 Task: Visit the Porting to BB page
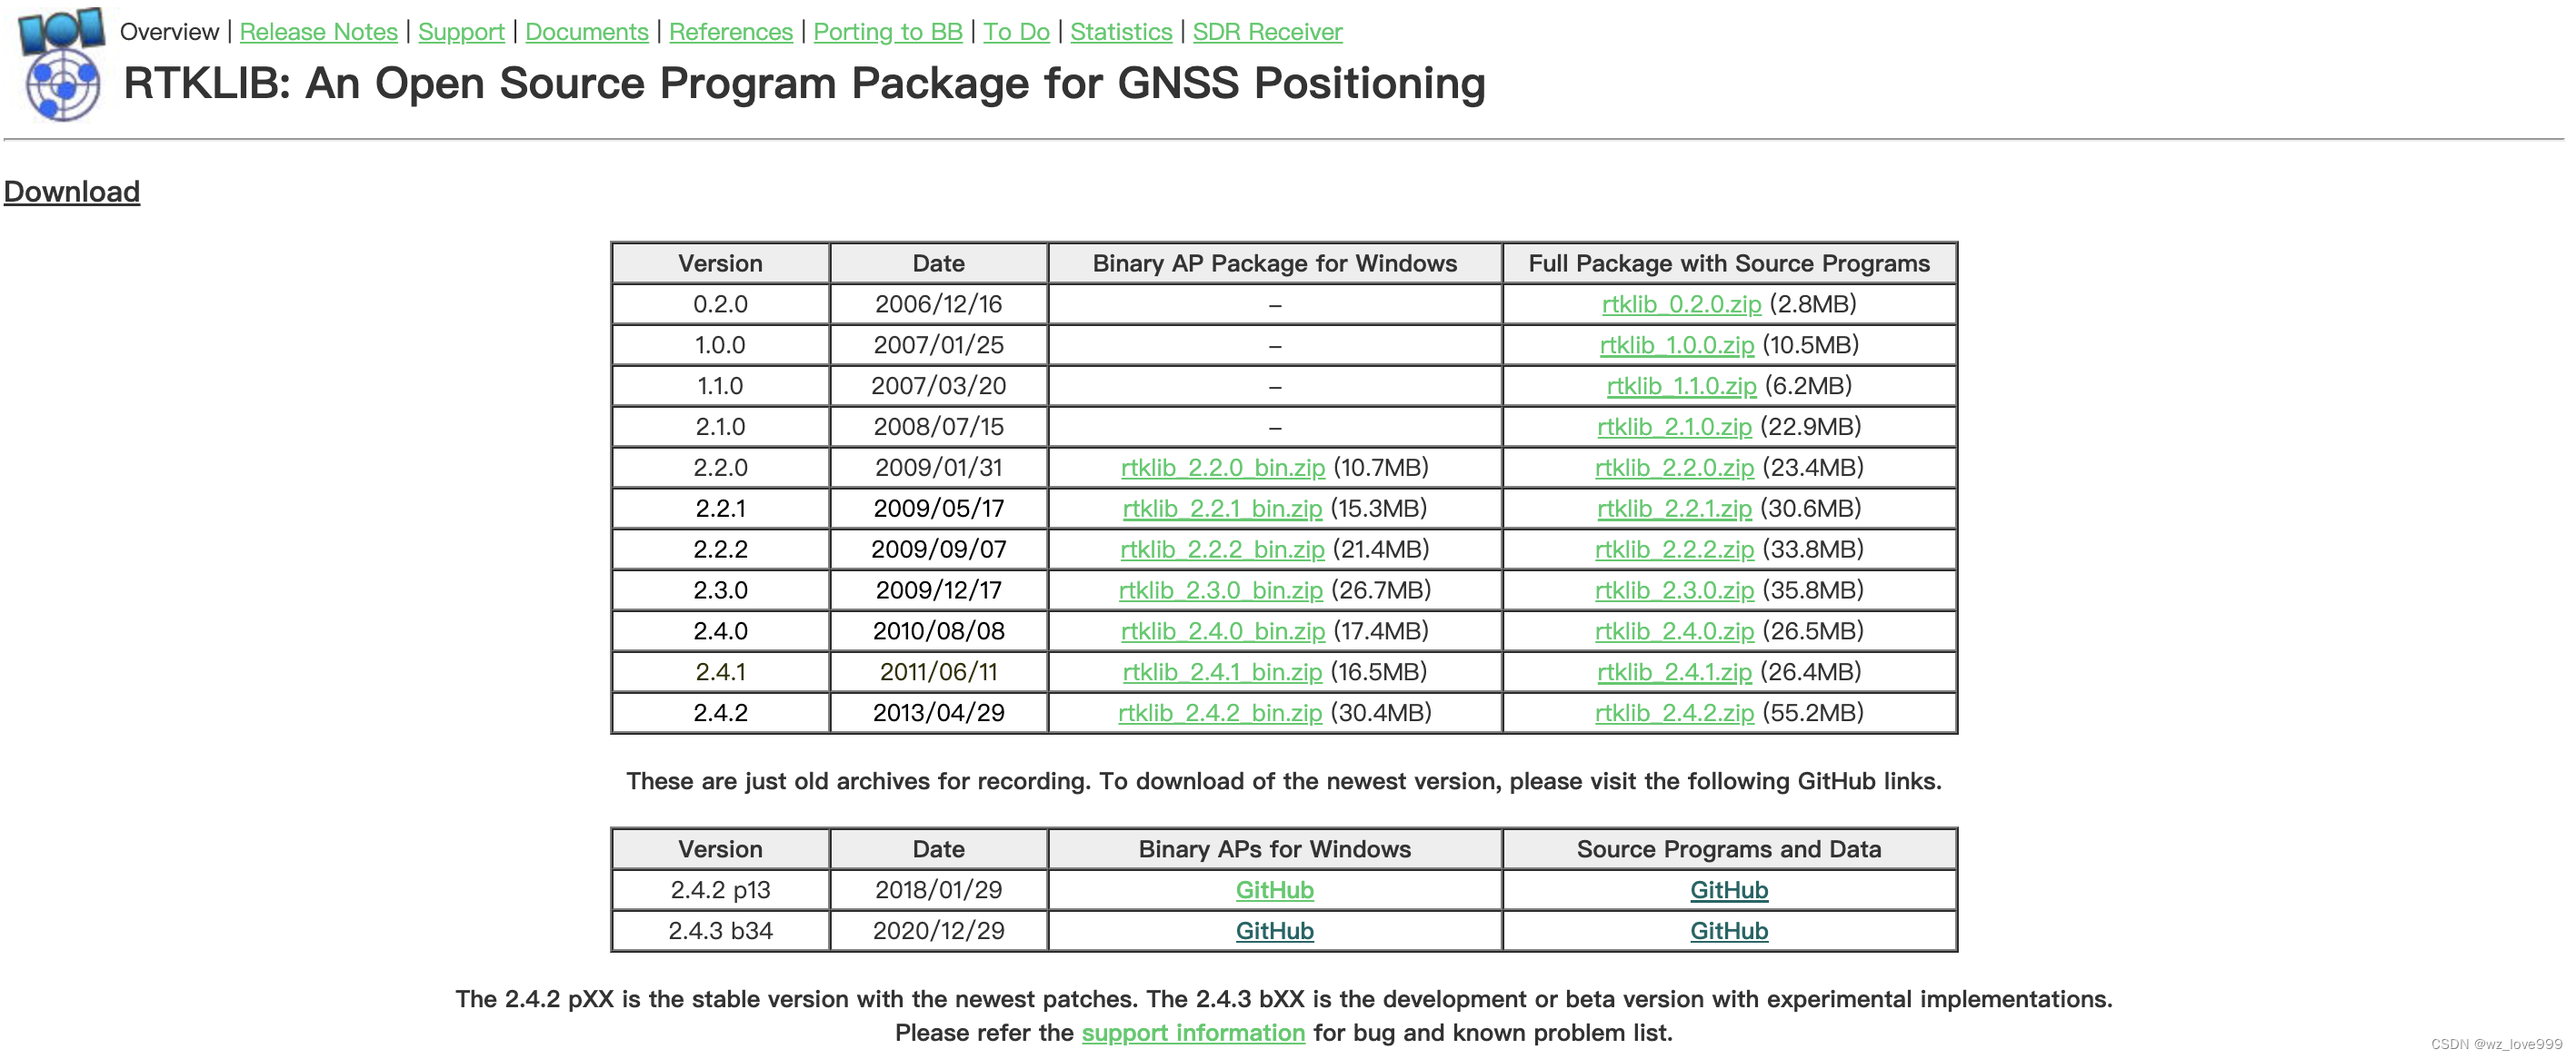[x=887, y=32]
